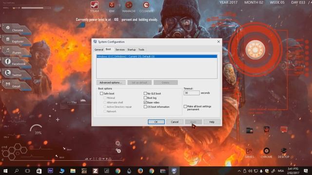Open Twitter from the left launcher panel
This screenshot has height=175, width=312.
coord(16,74)
